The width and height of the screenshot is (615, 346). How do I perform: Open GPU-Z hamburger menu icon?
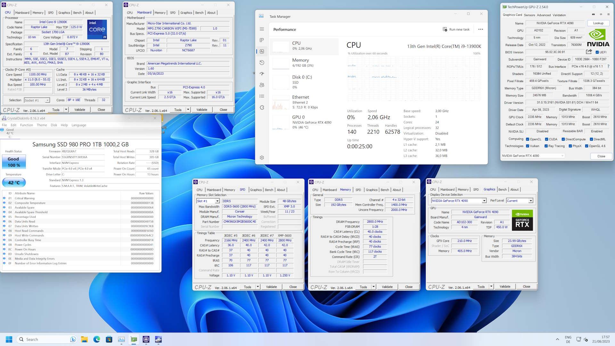pos(608,14)
